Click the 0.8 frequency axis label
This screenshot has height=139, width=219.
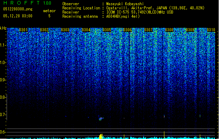pyautogui.click(x=3, y=97)
